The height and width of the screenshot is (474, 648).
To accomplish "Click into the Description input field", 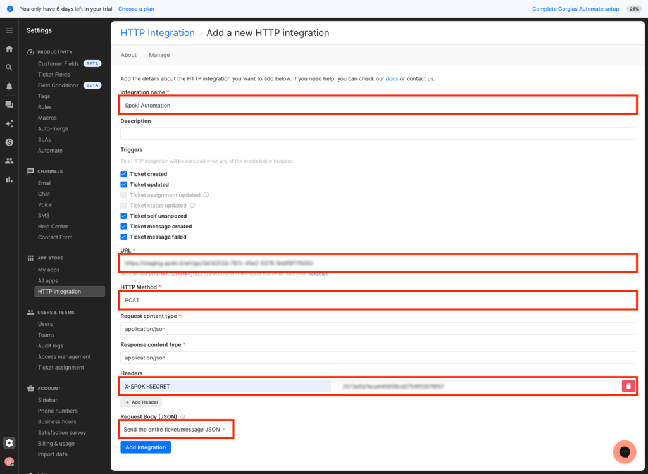I will coord(377,134).
